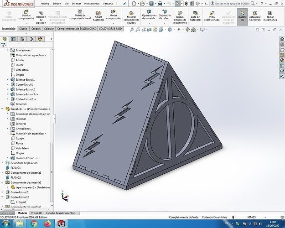The height and width of the screenshot is (228, 285).
Task: Open the DisplayManager sphere tab icon
Action: pos(40,39)
